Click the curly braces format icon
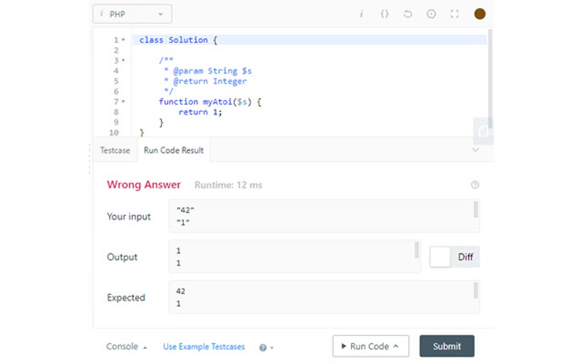Viewport: 582px width, 364px height. pos(385,14)
